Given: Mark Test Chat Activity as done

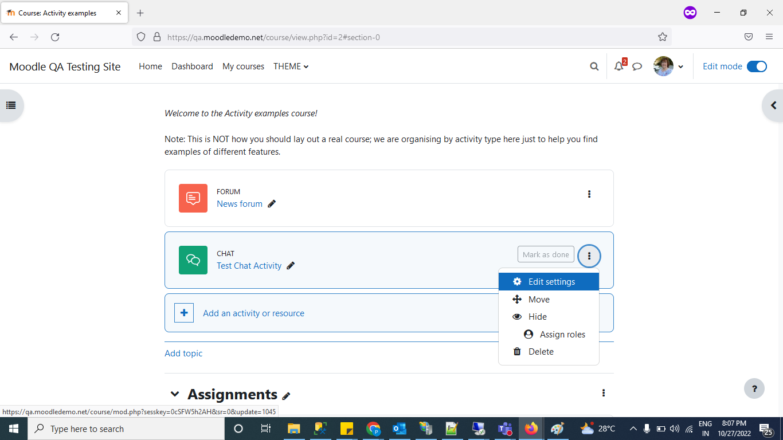Looking at the screenshot, I should coord(546,254).
